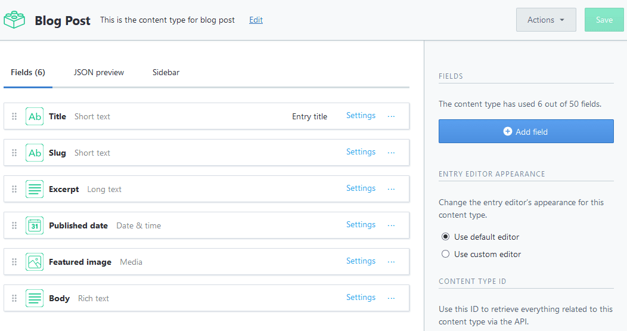Switch to the Sidebar tab
The image size is (627, 331).
coord(166,72)
